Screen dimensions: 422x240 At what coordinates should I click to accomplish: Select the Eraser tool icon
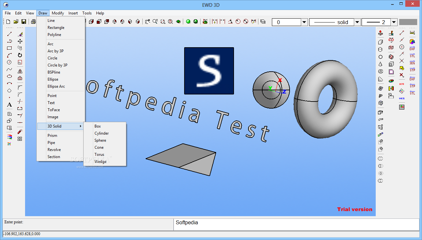tap(20, 34)
